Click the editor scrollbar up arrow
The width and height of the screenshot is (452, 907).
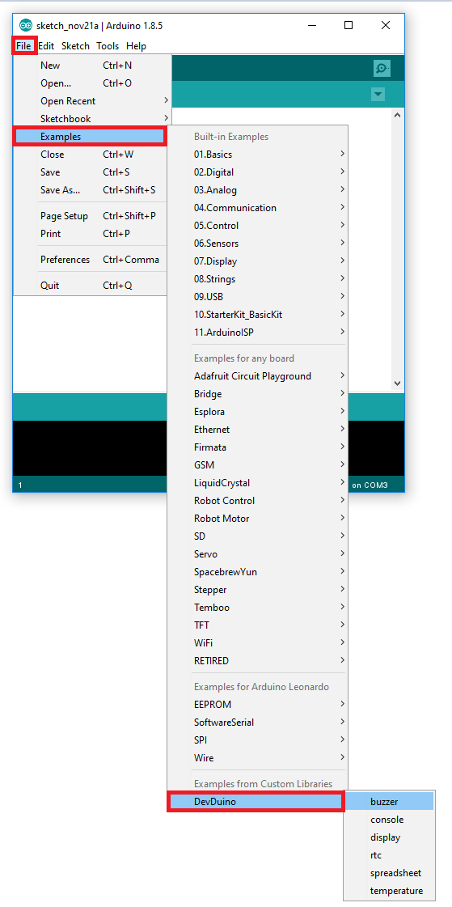click(x=397, y=115)
